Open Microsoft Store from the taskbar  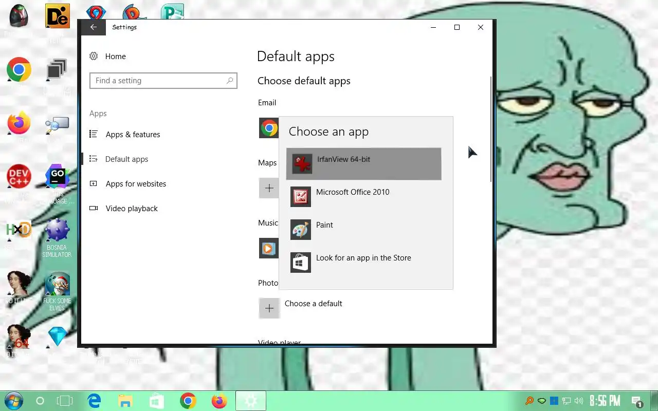point(157,401)
